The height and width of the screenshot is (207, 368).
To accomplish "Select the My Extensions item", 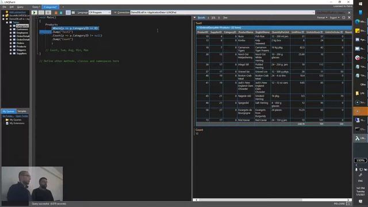I will click(17, 123).
